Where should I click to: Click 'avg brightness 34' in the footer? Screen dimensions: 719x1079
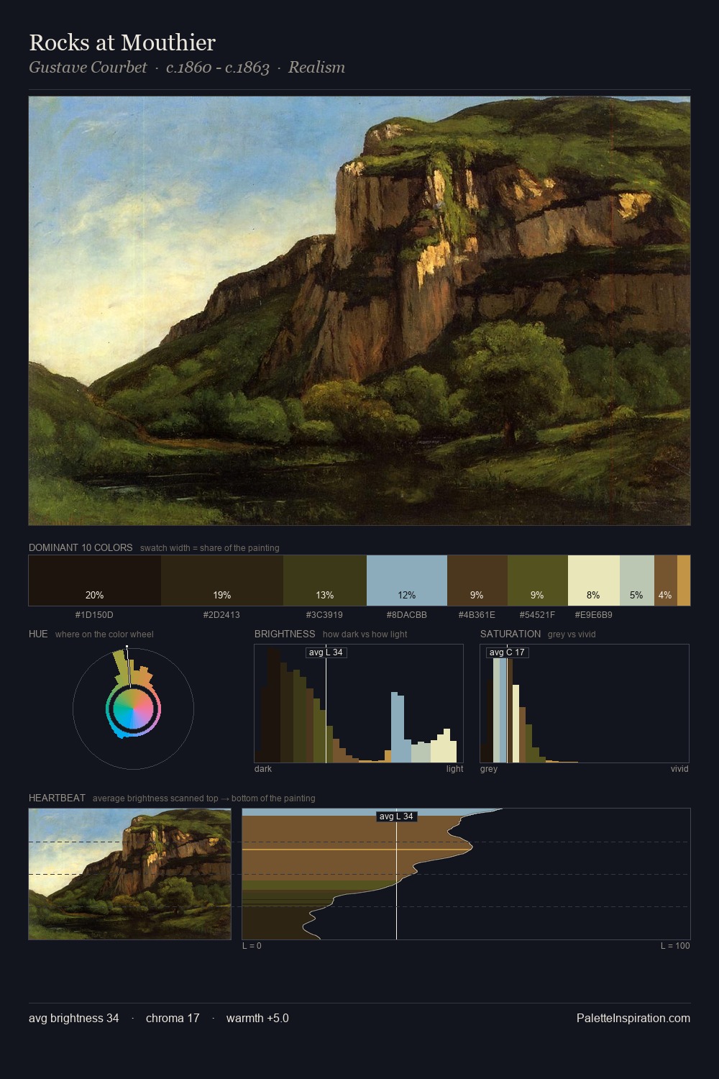tap(74, 1018)
